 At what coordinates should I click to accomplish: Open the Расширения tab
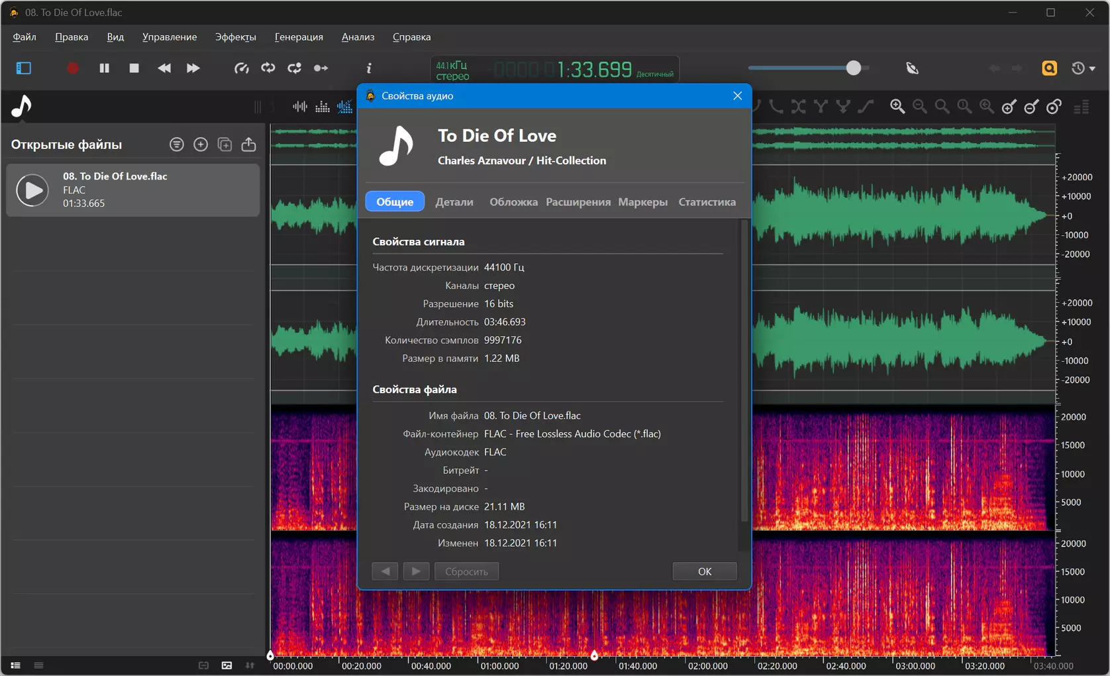[578, 202]
